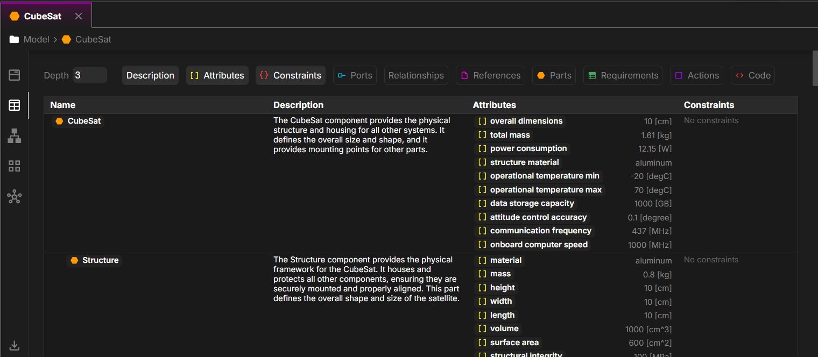Select the Structure row name

coord(94,260)
